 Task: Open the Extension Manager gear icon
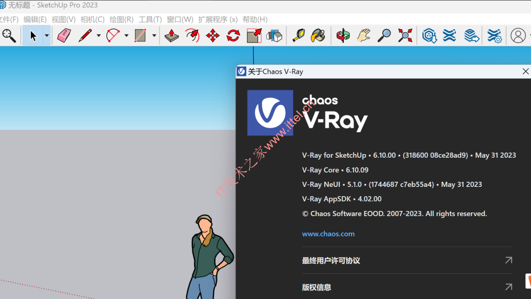[x=494, y=35]
